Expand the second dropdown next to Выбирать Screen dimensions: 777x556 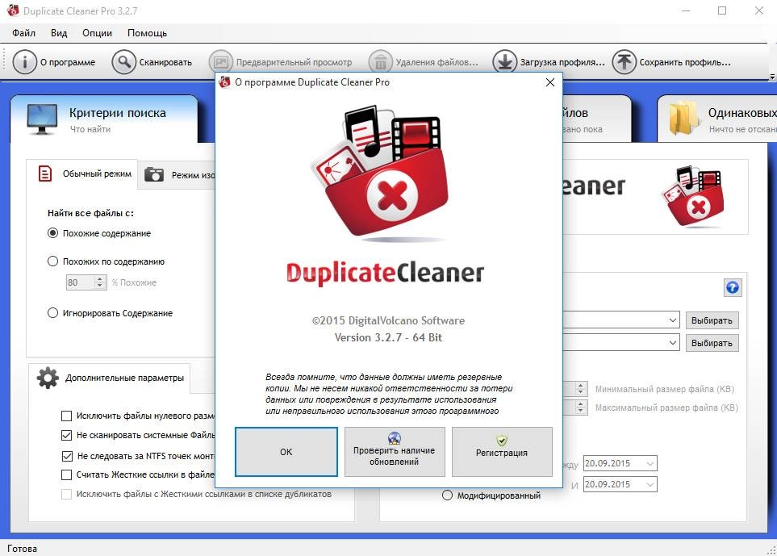[672, 342]
